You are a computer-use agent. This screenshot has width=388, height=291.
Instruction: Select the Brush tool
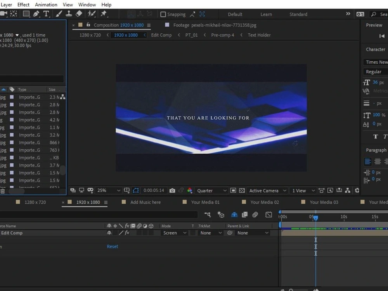click(59, 14)
